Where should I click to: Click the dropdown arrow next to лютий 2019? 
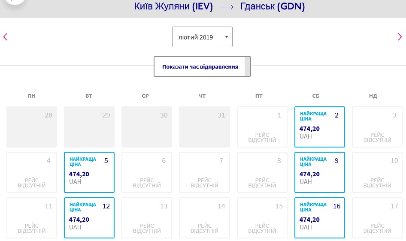click(226, 37)
